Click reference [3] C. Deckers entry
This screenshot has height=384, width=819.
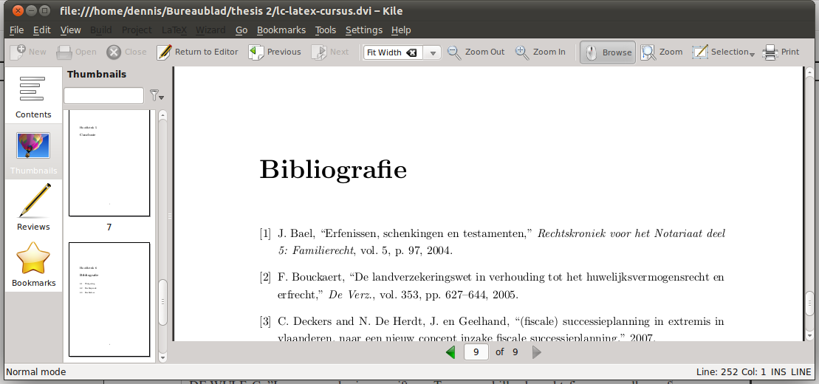pyautogui.click(x=492, y=329)
